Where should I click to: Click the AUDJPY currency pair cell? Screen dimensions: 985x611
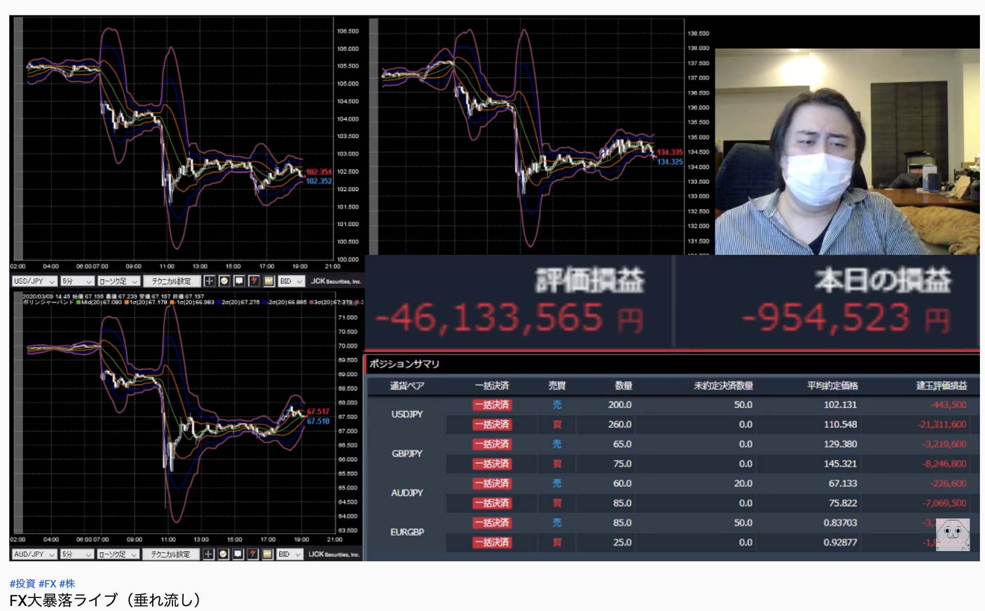point(407,493)
